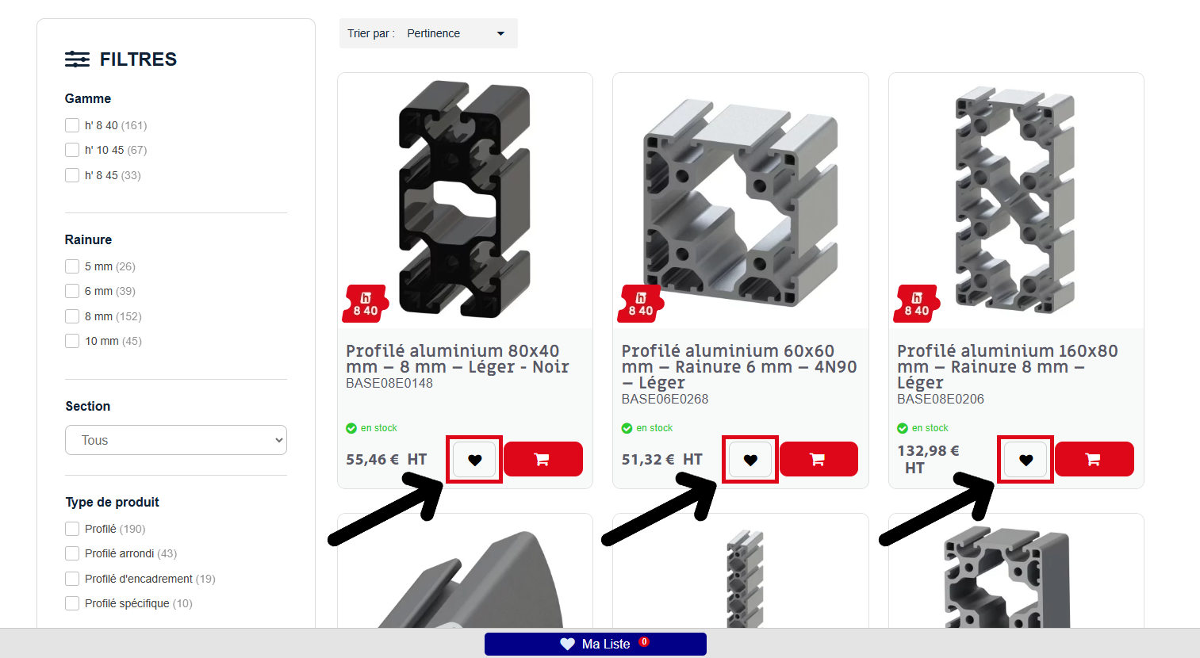Open the Trier par Pertinence dropdown
The height and width of the screenshot is (658, 1200).
point(428,33)
